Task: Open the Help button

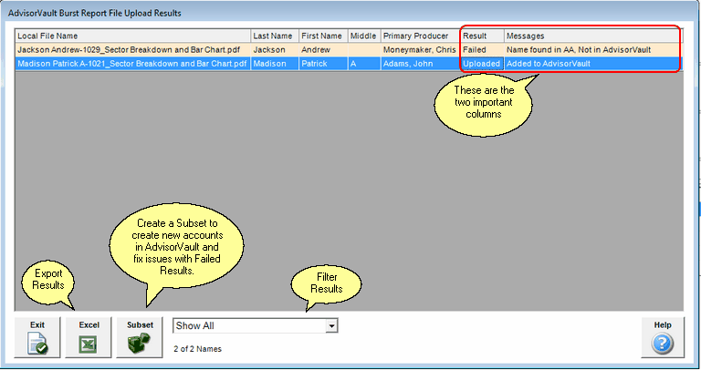Action: coord(663,337)
